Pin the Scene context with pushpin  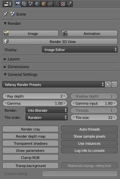5,14
